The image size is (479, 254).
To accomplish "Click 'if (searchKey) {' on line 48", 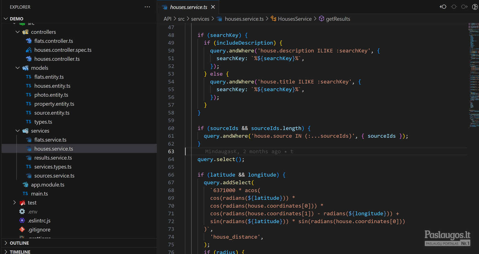I will tap(223, 35).
